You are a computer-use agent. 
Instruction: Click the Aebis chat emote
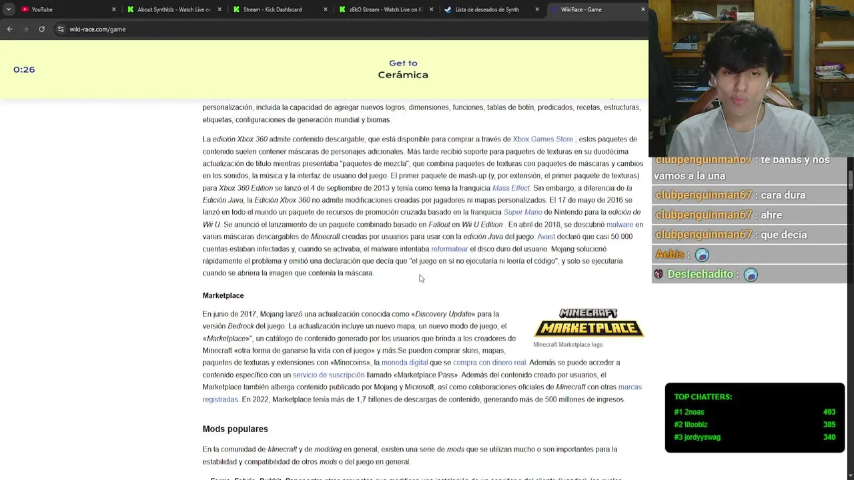point(702,255)
